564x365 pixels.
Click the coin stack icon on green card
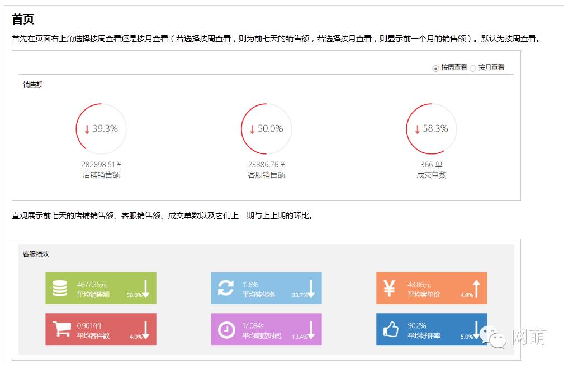pyautogui.click(x=60, y=288)
